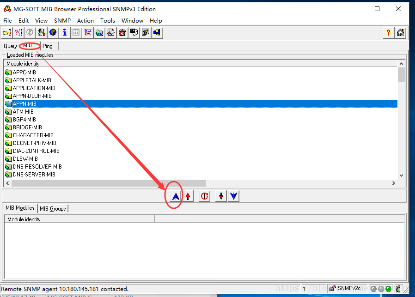The image size is (415, 297).
Task: Click upper Module identity column header
Action: [x=201, y=64]
